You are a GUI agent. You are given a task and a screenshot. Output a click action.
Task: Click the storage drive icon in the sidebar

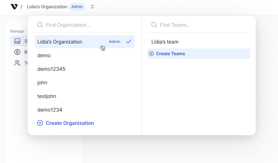point(17,41)
